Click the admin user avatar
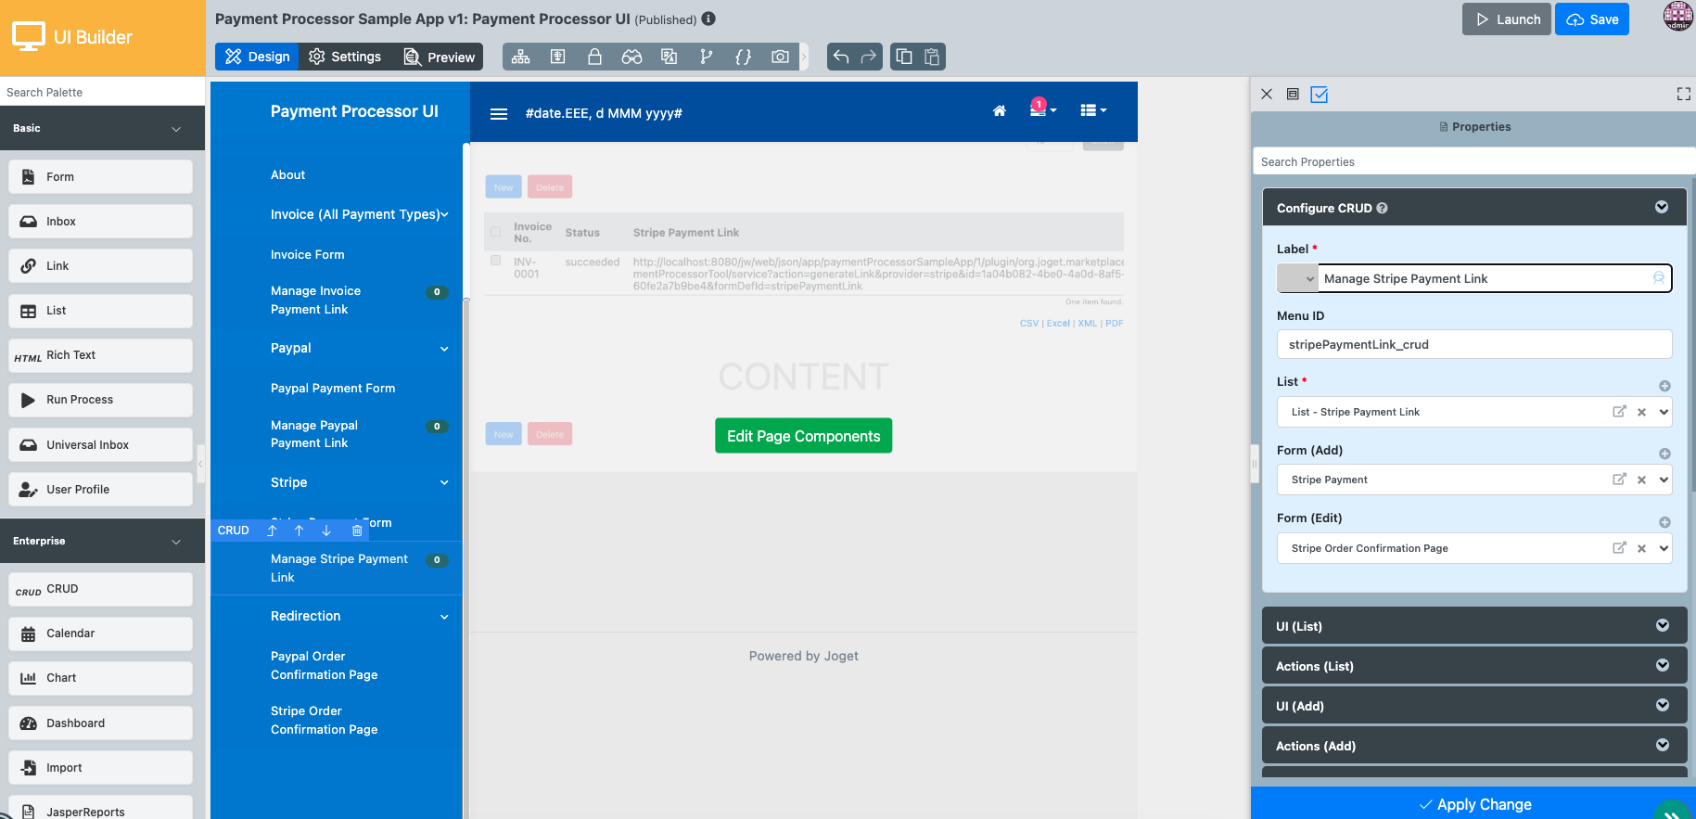Screen dimensions: 1696x819 [1678, 16]
